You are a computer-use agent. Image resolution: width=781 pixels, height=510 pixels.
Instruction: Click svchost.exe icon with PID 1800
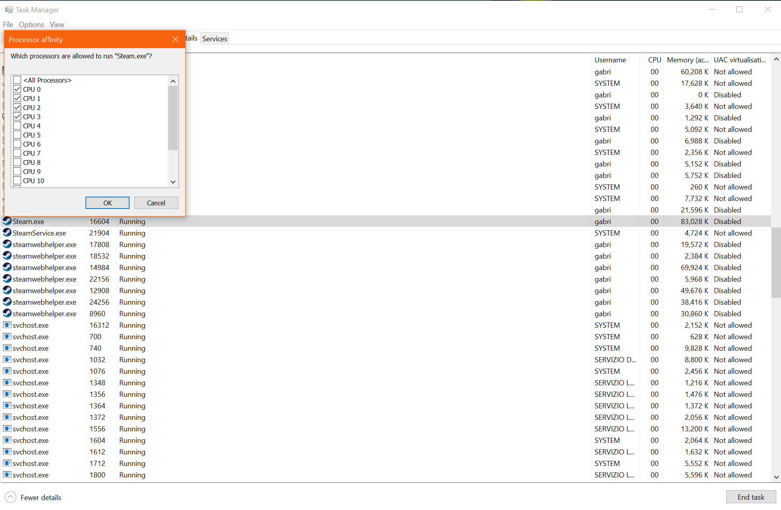[x=7, y=475]
